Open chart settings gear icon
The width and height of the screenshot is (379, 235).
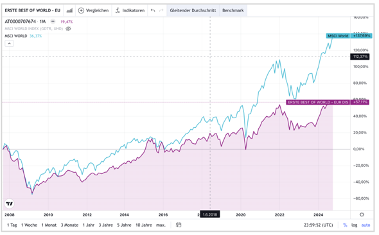point(362,214)
